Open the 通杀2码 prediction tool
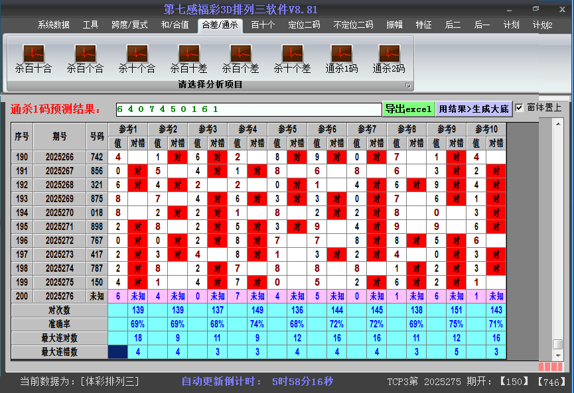Image resolution: width=574 pixels, height=393 pixels. click(x=388, y=58)
